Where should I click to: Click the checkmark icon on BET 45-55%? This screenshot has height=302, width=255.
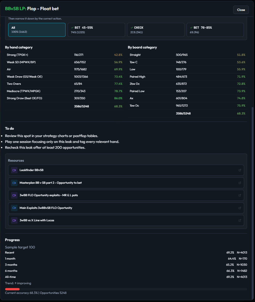coord(72,28)
